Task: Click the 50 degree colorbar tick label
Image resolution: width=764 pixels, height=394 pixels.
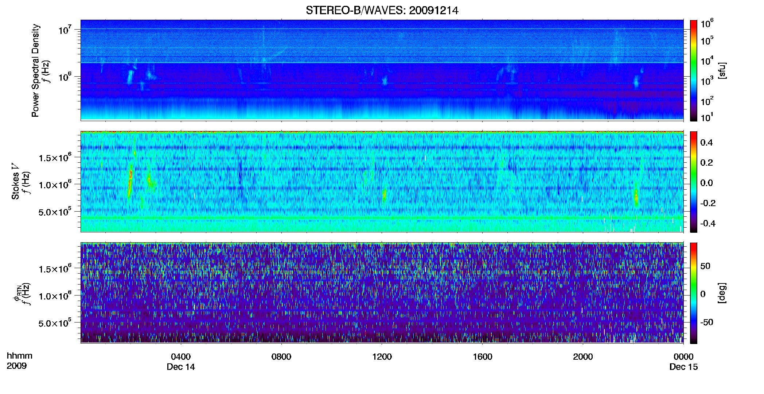Action: coord(705,266)
